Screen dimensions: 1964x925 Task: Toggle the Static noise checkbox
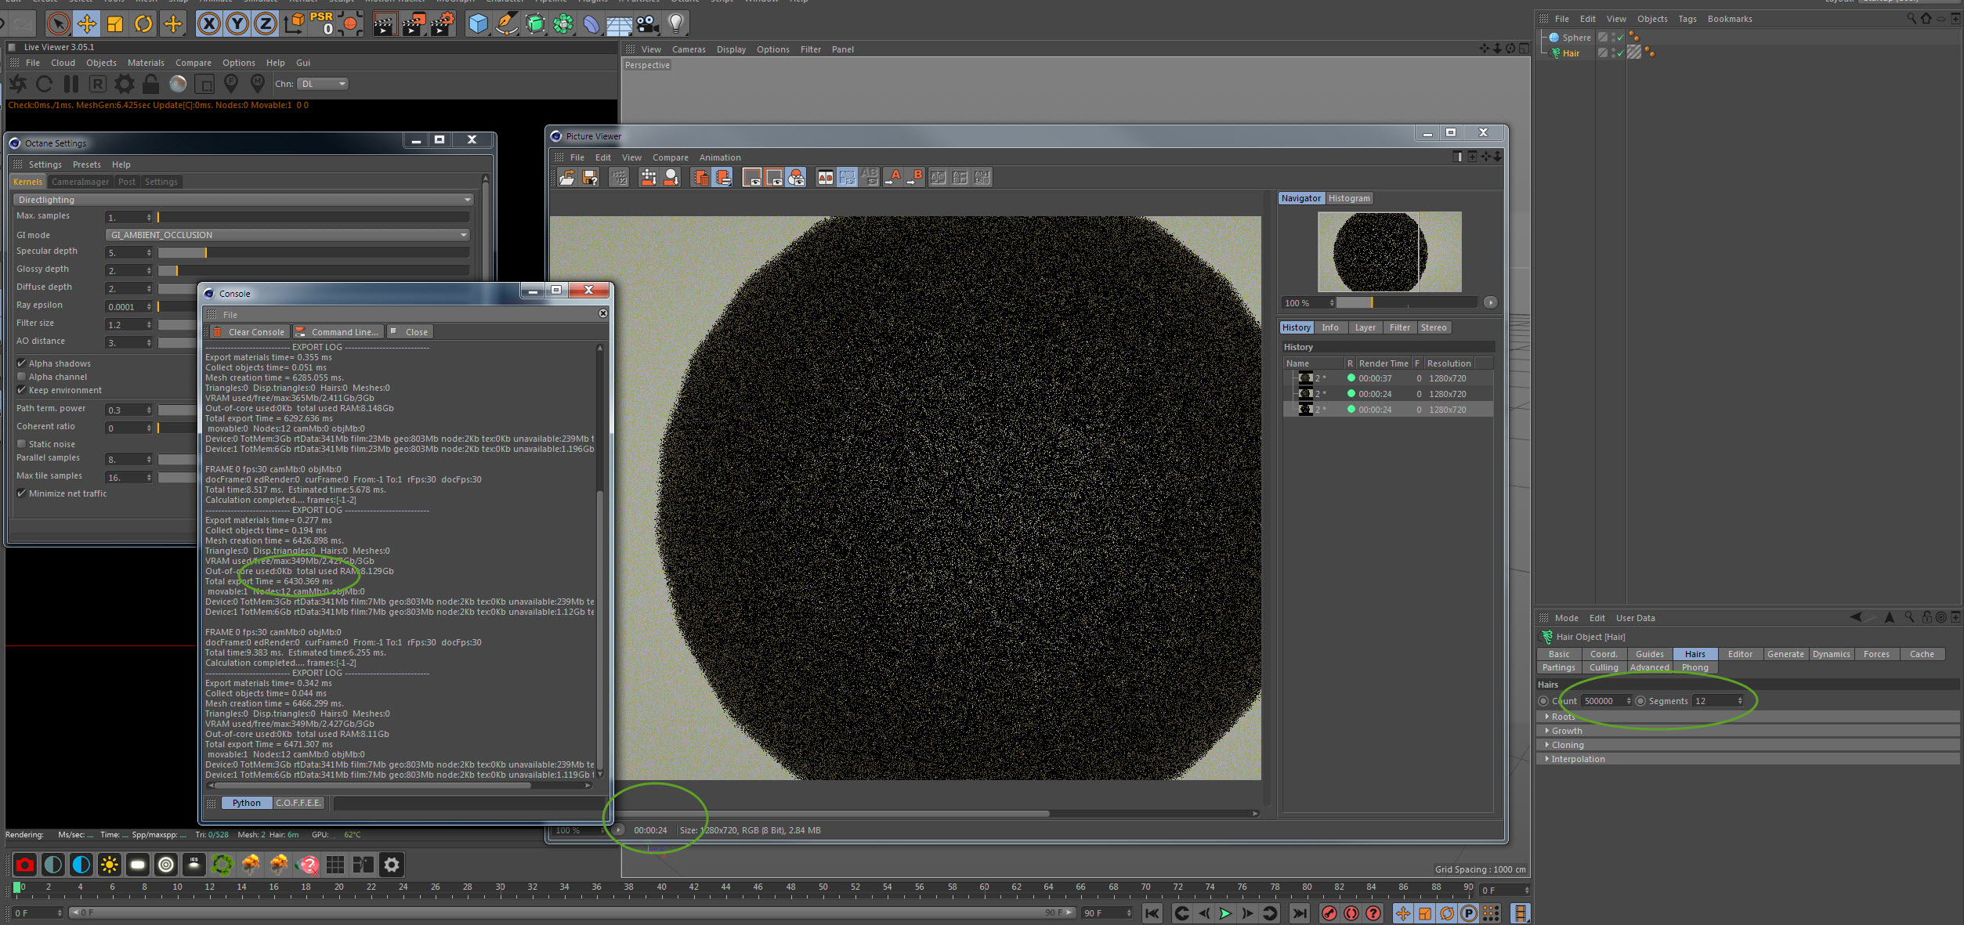pyautogui.click(x=22, y=444)
